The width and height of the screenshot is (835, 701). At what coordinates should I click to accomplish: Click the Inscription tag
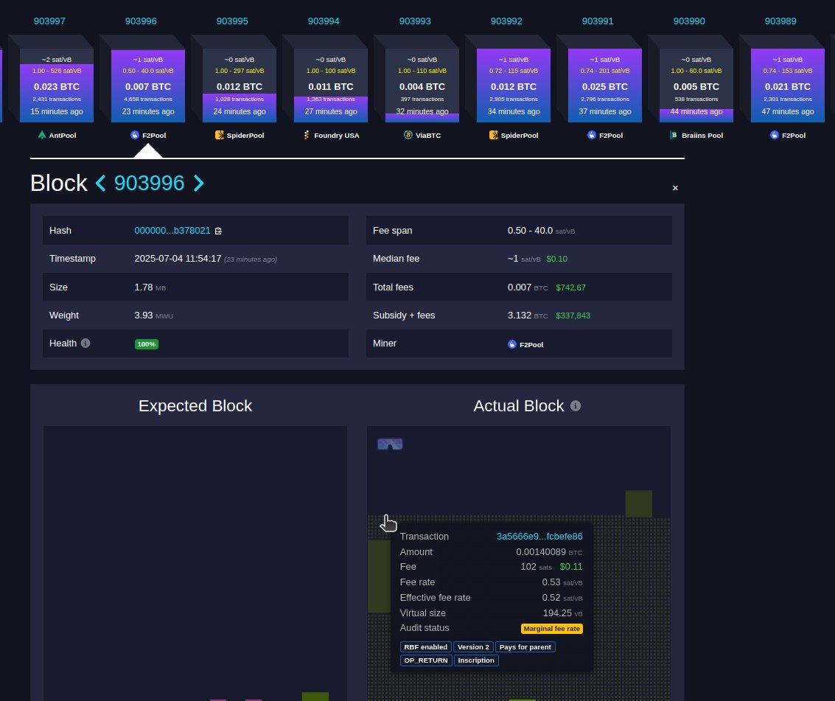point(476,660)
